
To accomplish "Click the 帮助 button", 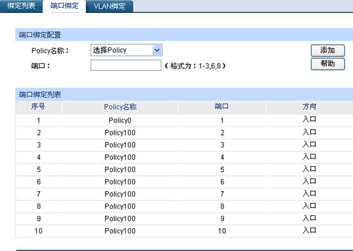I will [x=327, y=64].
